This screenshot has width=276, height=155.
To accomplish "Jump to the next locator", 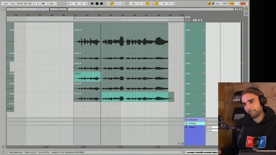I will pyautogui.click(x=189, y=20).
